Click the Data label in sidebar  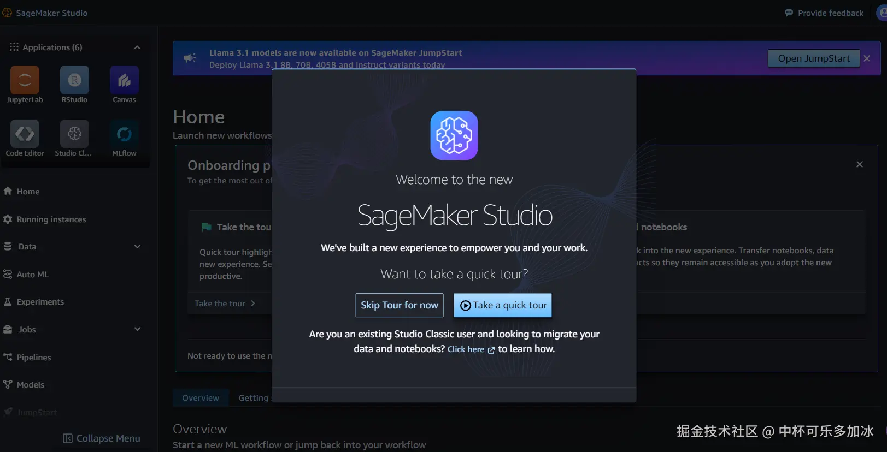coord(27,247)
